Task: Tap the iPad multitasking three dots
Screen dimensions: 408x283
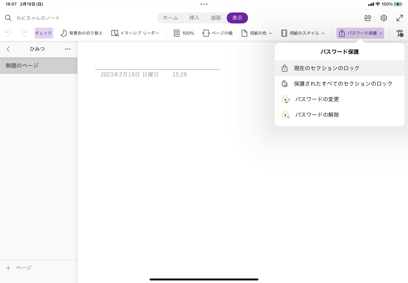Action: [x=204, y=4]
